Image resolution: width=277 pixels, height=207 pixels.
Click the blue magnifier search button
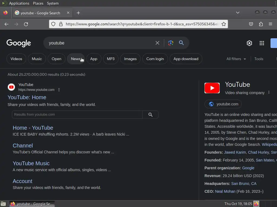click(x=181, y=43)
